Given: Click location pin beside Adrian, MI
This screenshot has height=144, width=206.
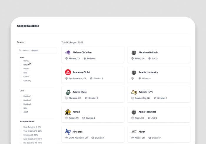Looking at the screenshot, I should [x=67, y=118].
